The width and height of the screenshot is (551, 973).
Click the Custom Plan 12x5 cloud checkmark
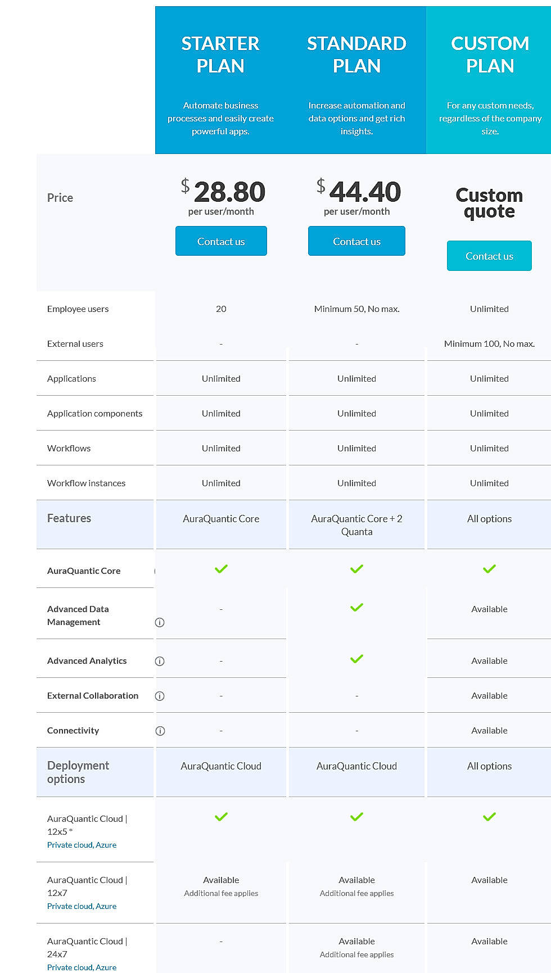pyautogui.click(x=489, y=817)
